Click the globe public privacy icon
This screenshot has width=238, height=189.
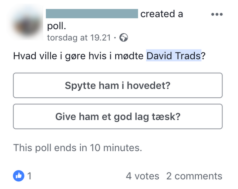[x=124, y=38]
